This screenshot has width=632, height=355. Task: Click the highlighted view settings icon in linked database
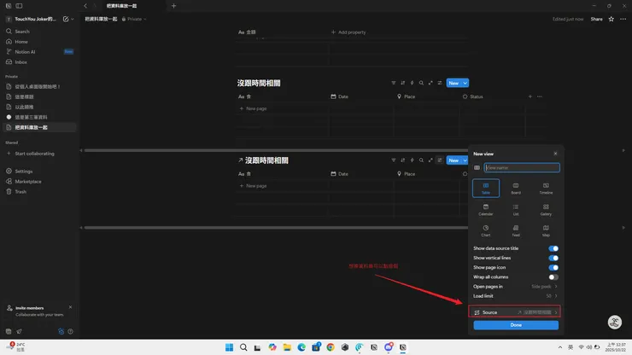[440, 160]
